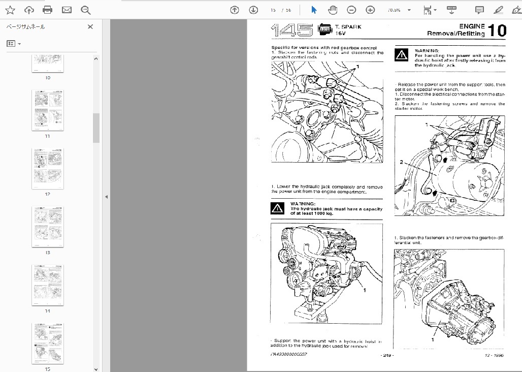Viewport: 522px width, 372px height.
Task: Click the 'ENGINE' header text
Action: pyautogui.click(x=472, y=26)
